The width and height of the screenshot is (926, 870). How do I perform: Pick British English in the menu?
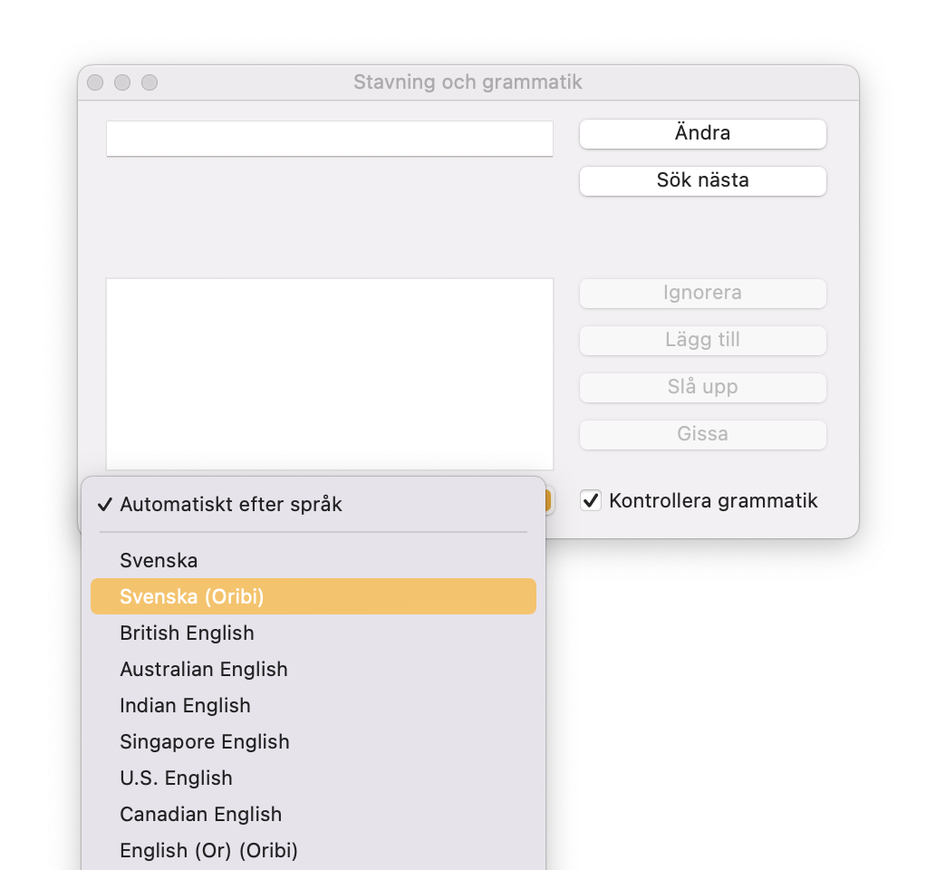tap(187, 633)
